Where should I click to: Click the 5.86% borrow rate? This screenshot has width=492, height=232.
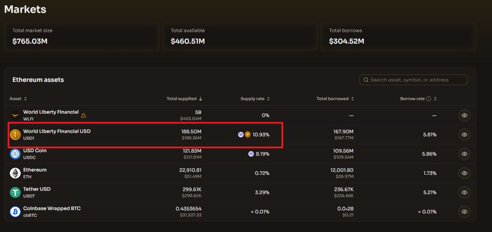tap(429, 154)
